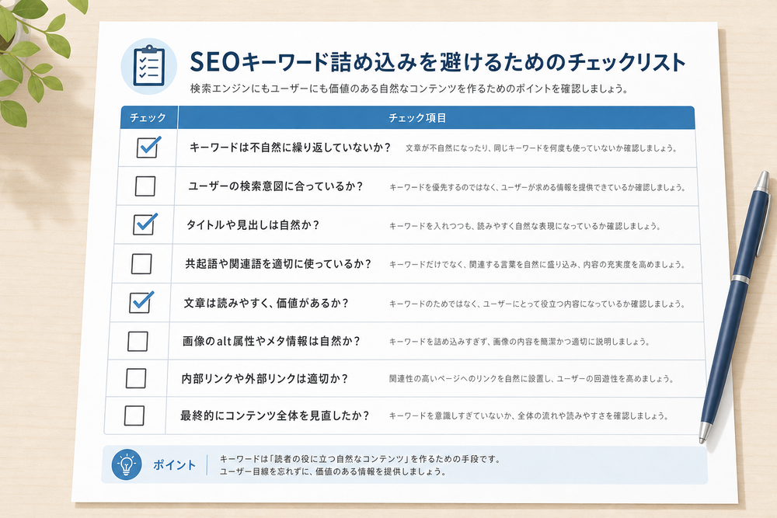Uncheck the 文章は読みやすく、価値があるか checkbox
This screenshot has height=518, width=777.
140,303
